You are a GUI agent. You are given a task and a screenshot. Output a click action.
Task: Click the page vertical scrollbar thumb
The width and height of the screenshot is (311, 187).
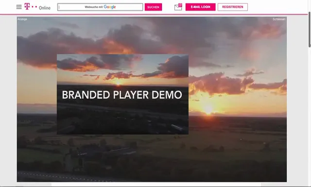(x=310, y=30)
